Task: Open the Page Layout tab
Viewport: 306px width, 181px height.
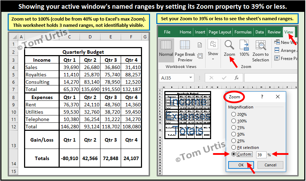Action: (x=220, y=32)
